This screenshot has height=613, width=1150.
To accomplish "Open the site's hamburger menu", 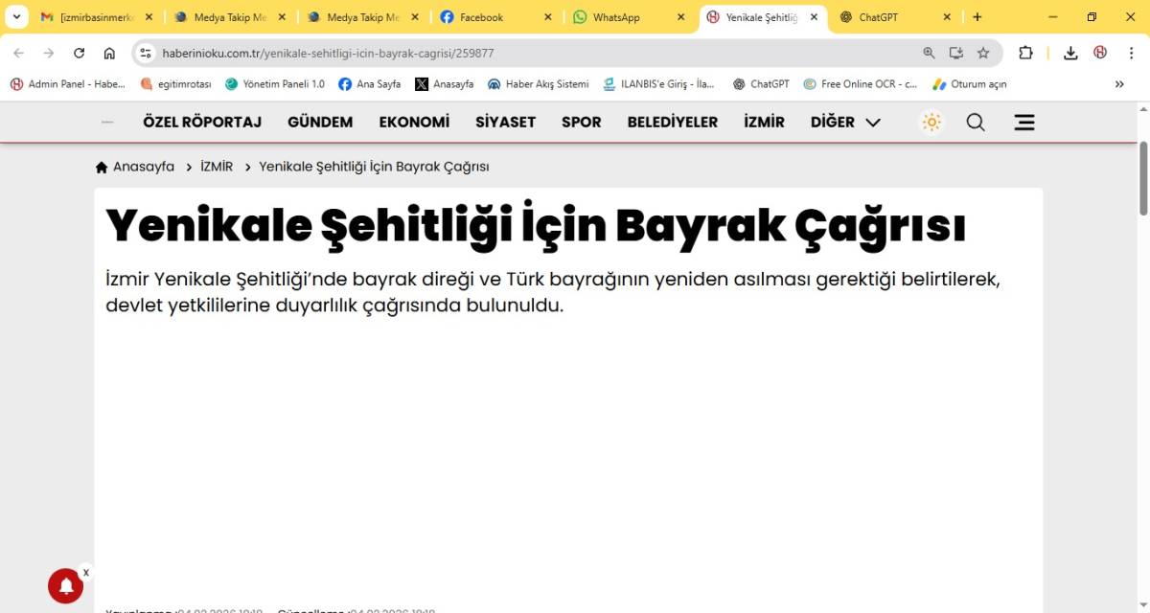I will point(1023,122).
